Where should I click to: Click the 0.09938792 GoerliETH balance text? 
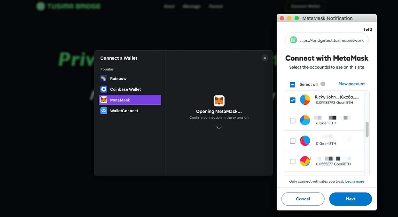pos(334,103)
